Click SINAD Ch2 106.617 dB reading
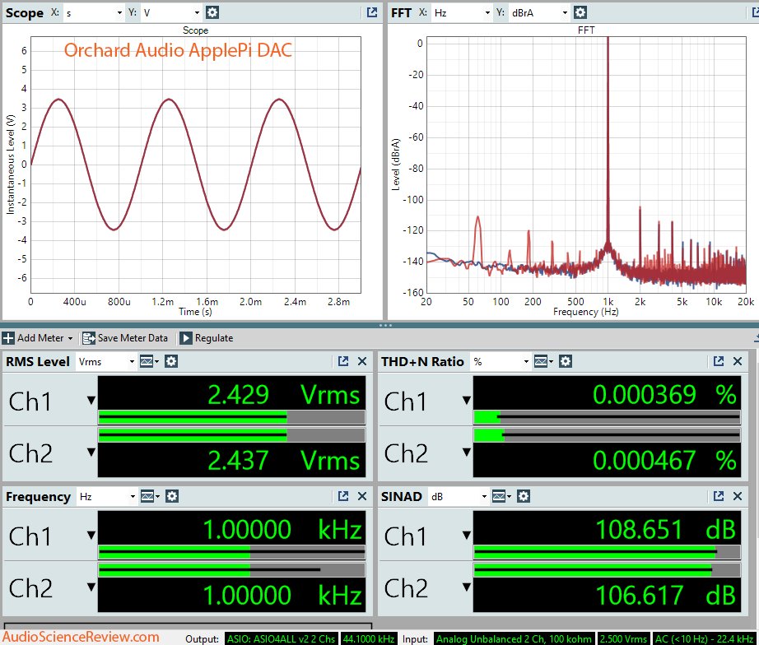Viewport: 759px width, 645px height. (x=607, y=595)
